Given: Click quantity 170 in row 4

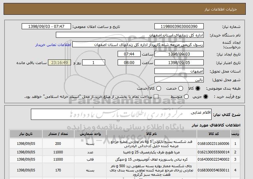Looking at the screenshot, I should click(x=58, y=170).
